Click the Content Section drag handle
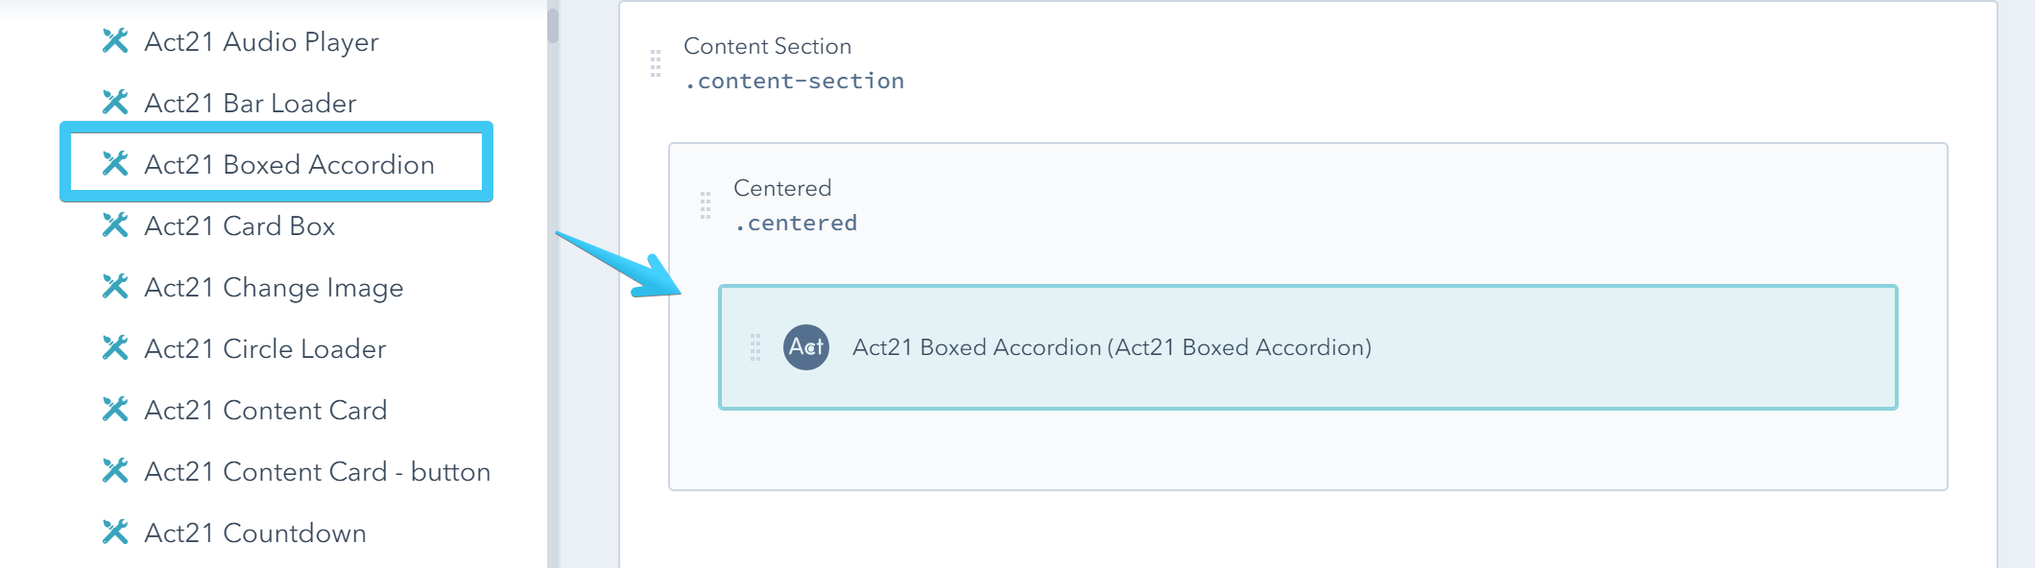Image resolution: width=2035 pixels, height=568 pixels. 656,62
